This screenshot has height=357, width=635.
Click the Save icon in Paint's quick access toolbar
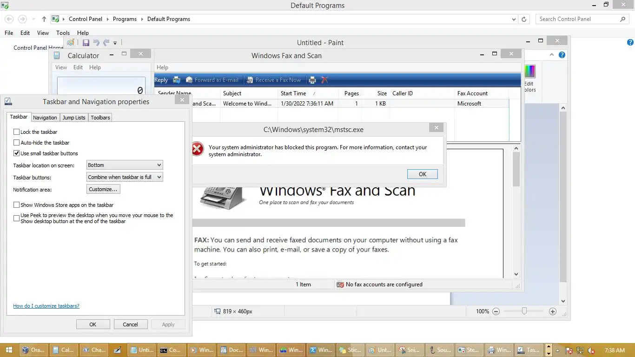86,43
